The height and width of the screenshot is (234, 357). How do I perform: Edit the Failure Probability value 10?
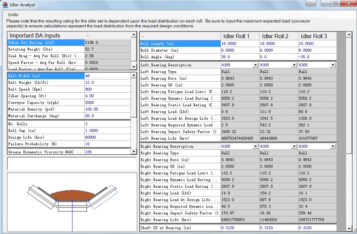coord(107,144)
